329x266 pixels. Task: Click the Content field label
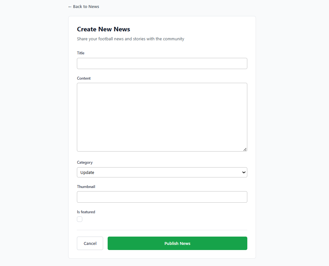point(84,78)
